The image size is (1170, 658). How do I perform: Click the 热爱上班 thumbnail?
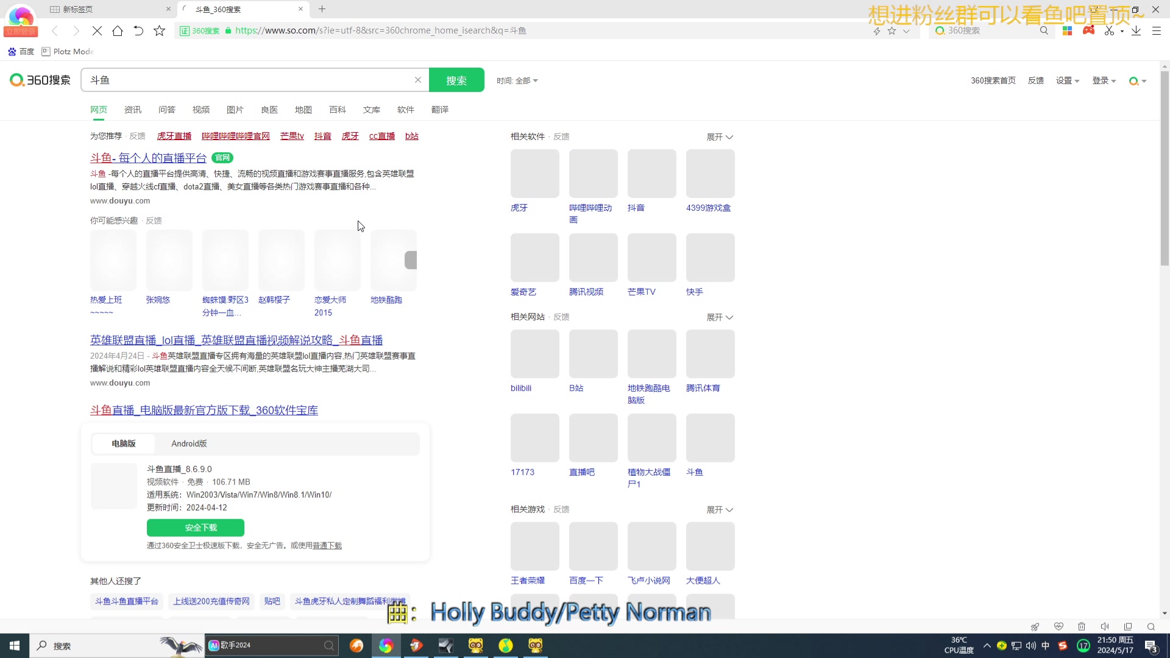(113, 260)
